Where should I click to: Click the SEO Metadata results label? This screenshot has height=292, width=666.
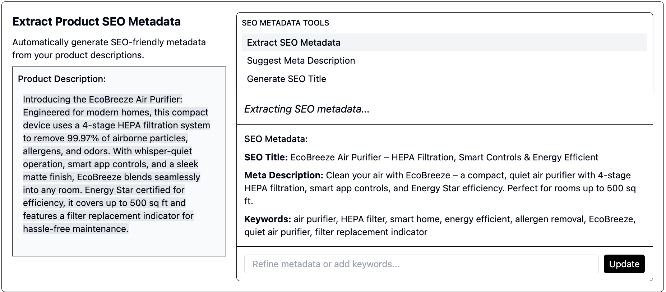(276, 139)
